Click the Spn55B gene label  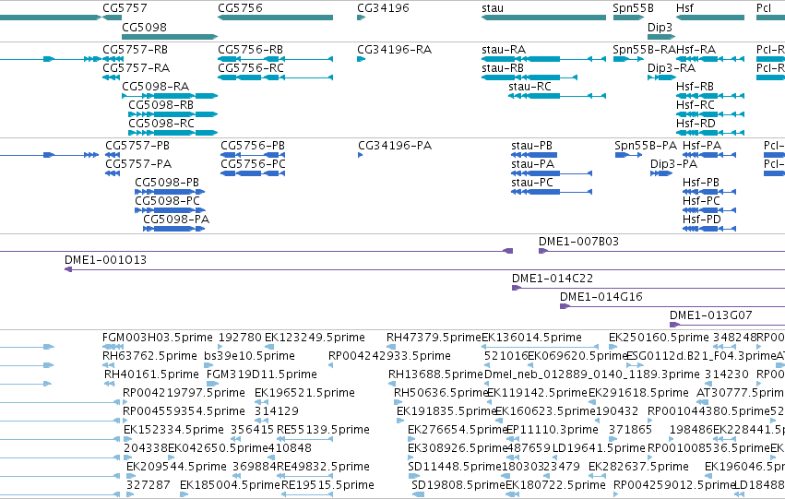[634, 8]
